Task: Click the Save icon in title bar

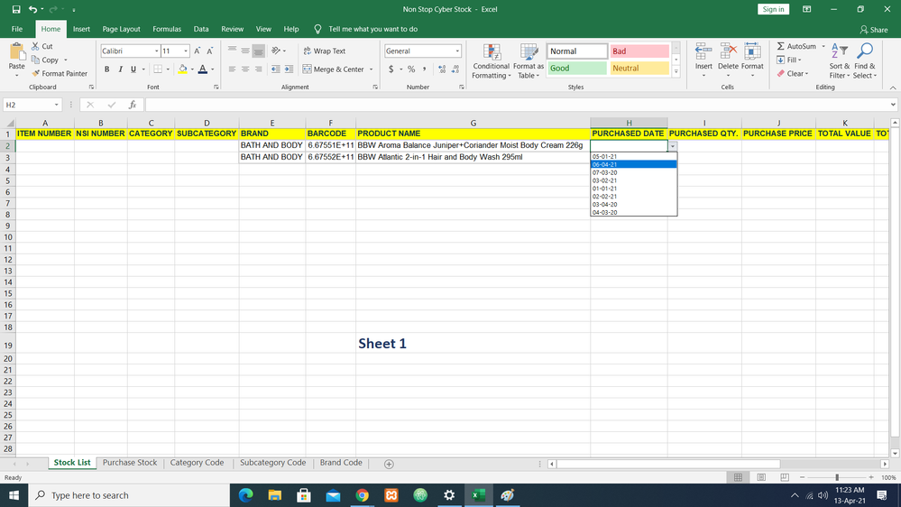Action: point(16,9)
